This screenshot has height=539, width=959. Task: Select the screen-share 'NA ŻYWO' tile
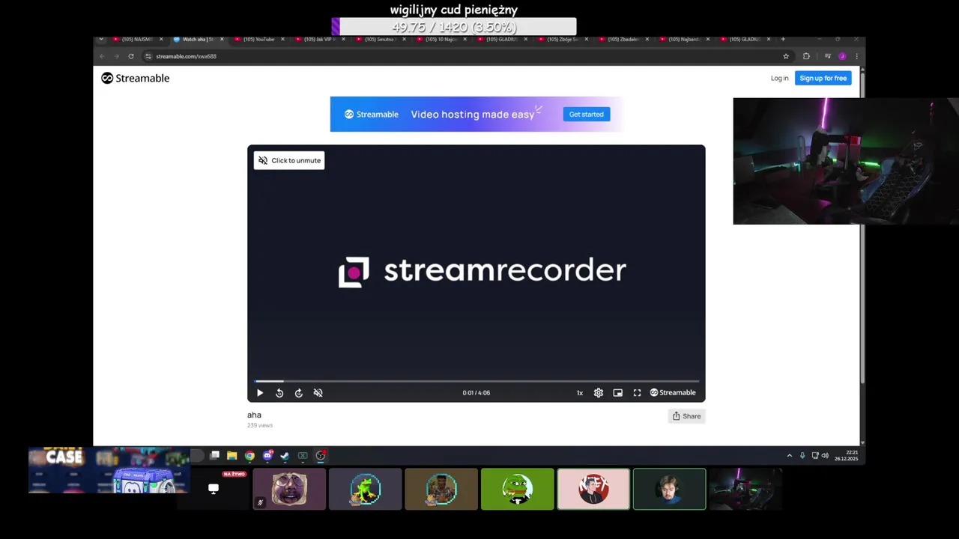tap(214, 489)
